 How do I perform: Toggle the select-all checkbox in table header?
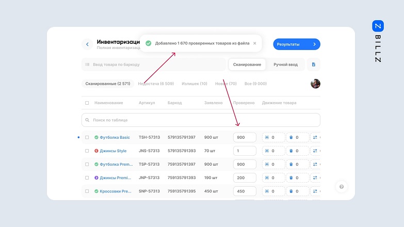pyautogui.click(x=87, y=103)
